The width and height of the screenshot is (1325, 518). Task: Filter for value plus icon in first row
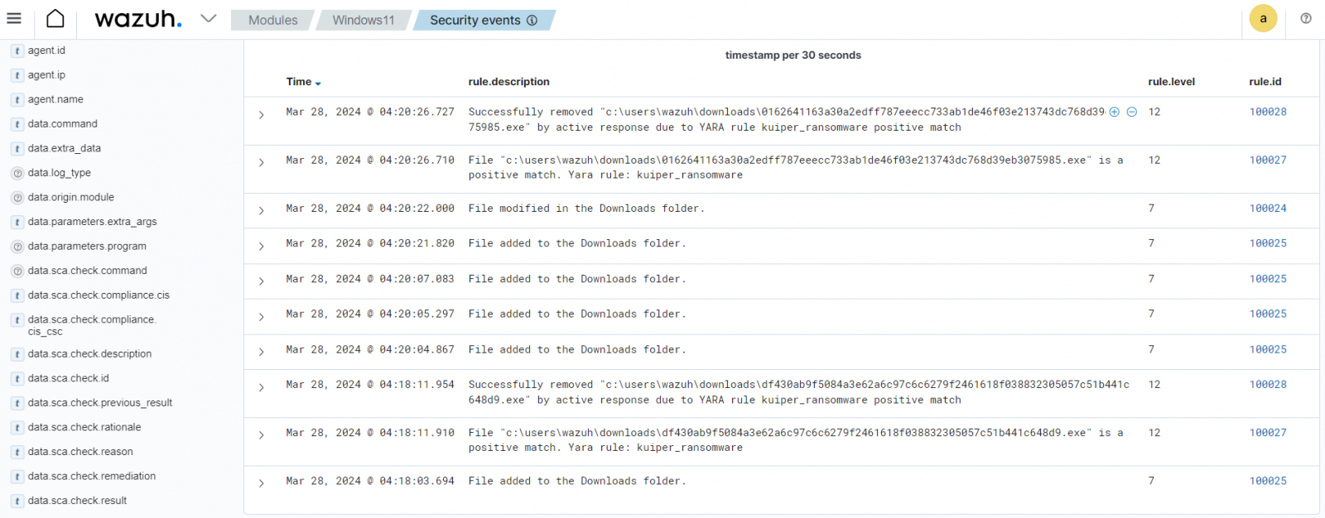pos(1115,112)
